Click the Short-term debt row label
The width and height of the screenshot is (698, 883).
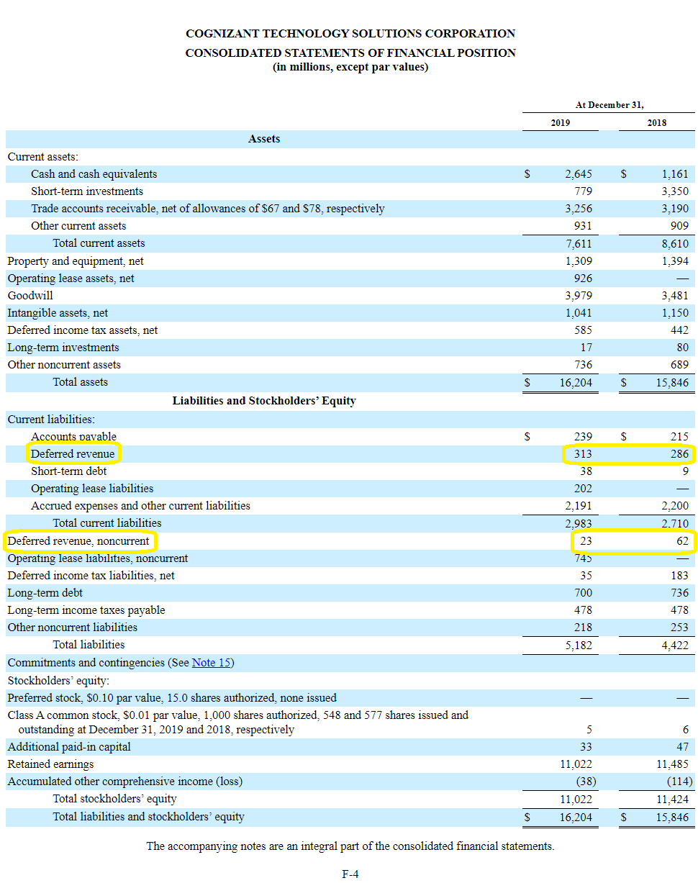click(x=68, y=471)
